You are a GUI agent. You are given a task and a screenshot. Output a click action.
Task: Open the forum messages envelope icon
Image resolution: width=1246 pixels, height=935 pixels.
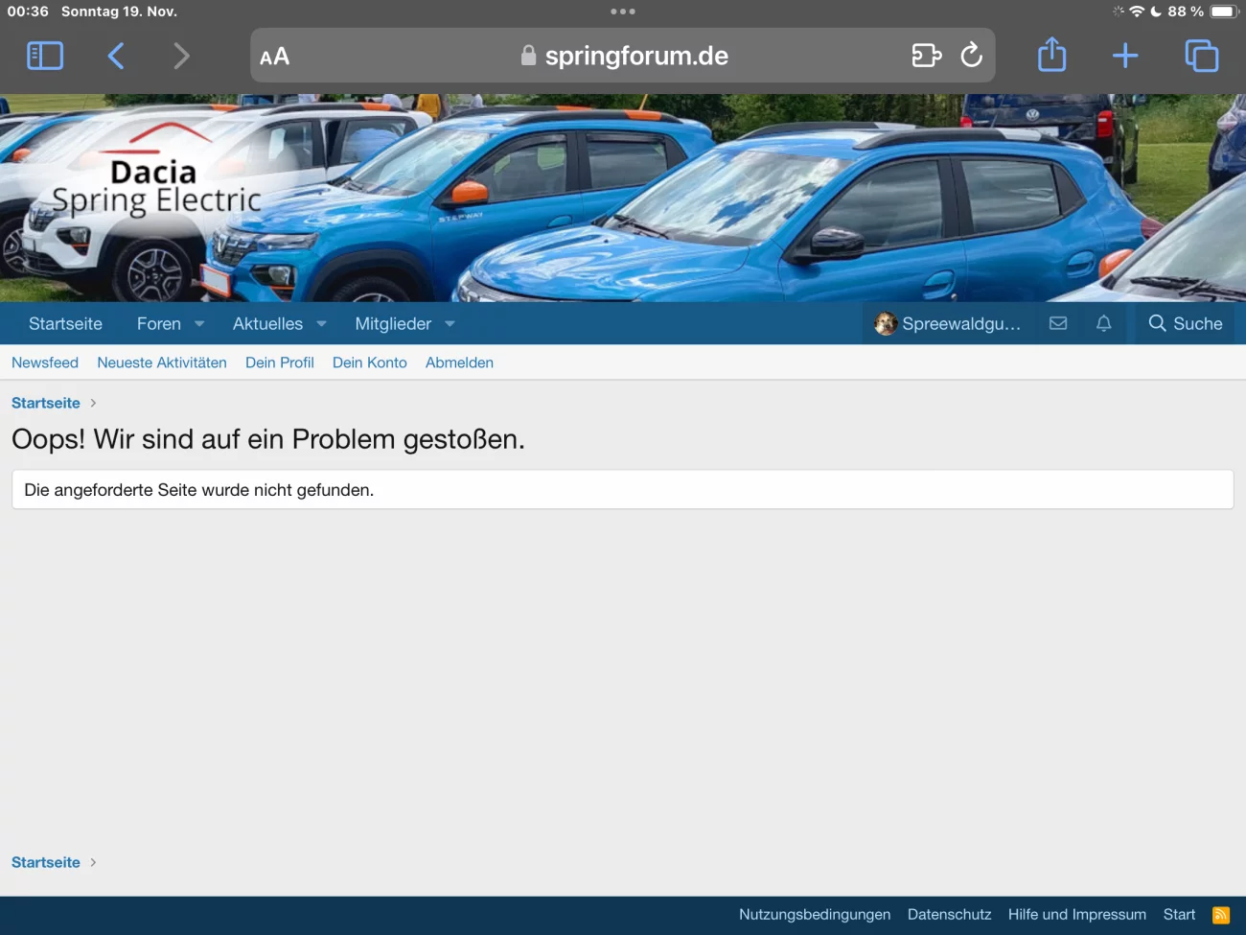tap(1058, 324)
